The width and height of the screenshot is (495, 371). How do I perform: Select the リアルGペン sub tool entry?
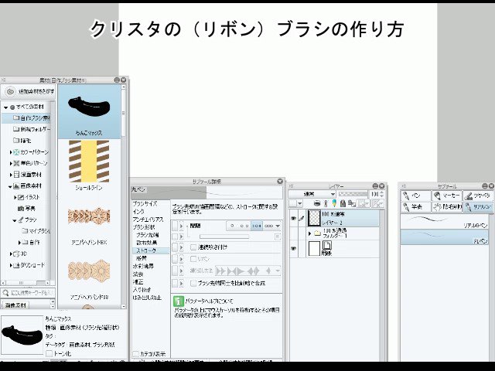pos(445,221)
